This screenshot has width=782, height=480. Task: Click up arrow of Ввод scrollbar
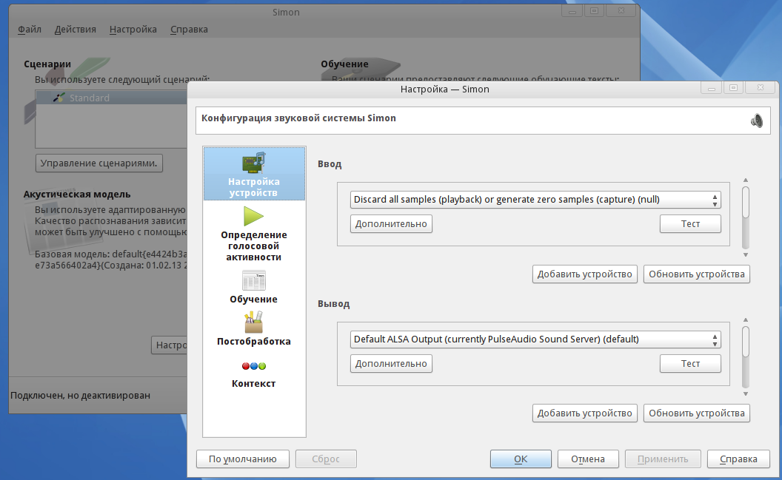(x=746, y=180)
